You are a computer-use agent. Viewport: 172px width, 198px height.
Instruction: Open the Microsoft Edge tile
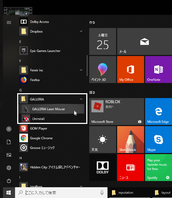159,112
